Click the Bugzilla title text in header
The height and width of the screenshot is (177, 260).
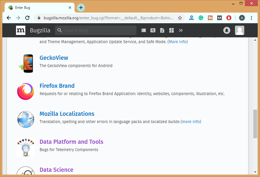tap(40, 30)
